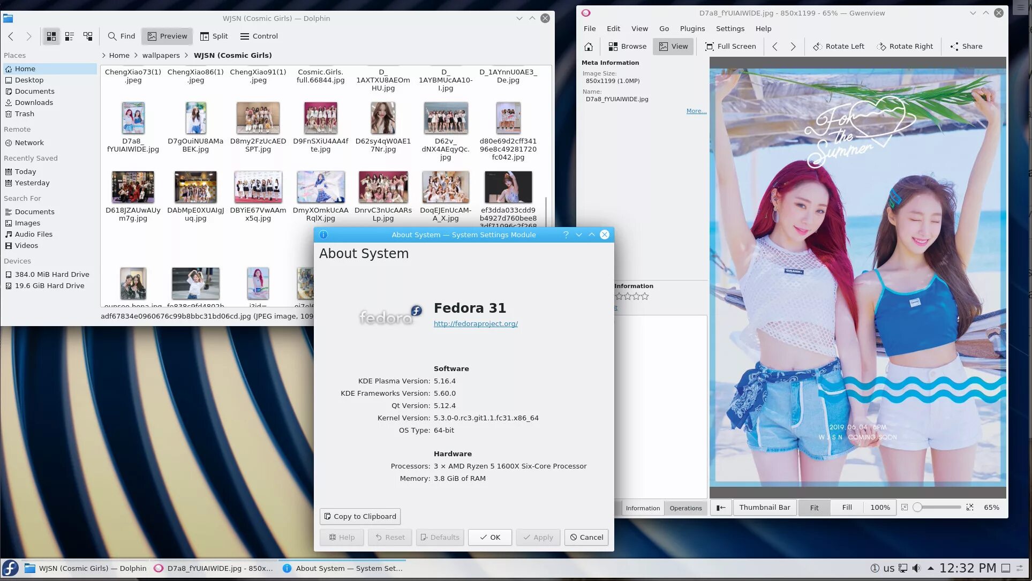This screenshot has height=581, width=1032.
Task: Rotate the image right in Gwenview
Action: 905,47
